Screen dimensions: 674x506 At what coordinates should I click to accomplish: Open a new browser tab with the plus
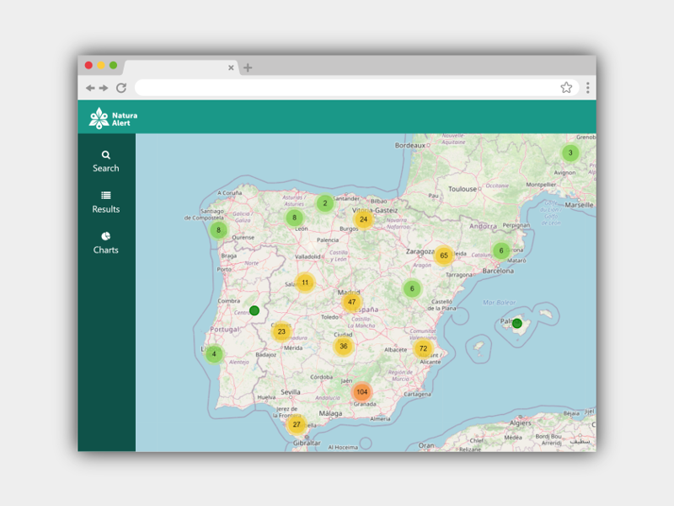pos(248,67)
